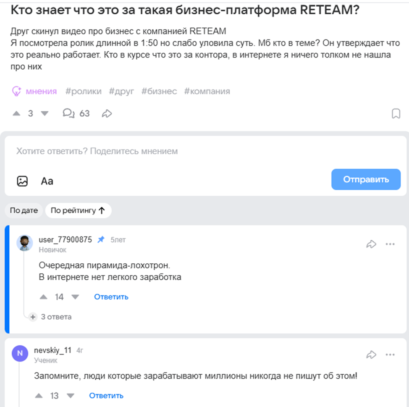Downvote the user_77900875 comment
409x407 pixels.
pos(75,297)
